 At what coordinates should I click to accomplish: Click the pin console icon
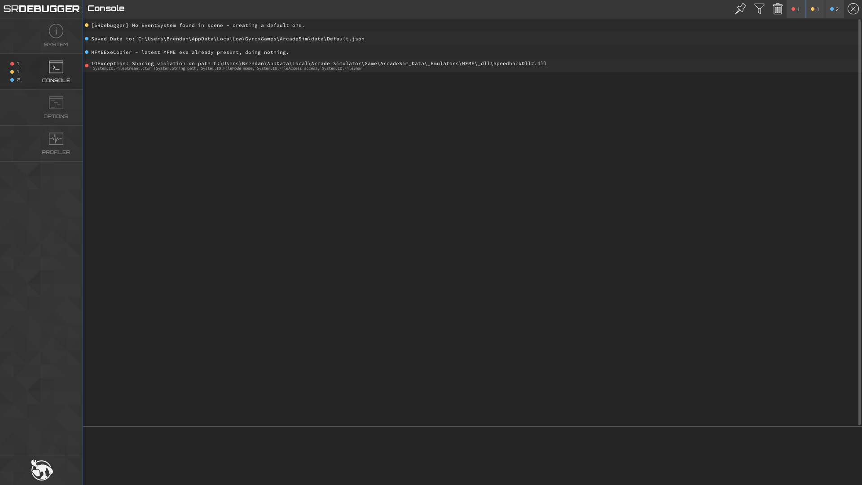tap(740, 9)
